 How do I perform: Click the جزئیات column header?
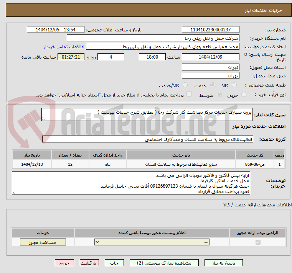pos(43,233)
